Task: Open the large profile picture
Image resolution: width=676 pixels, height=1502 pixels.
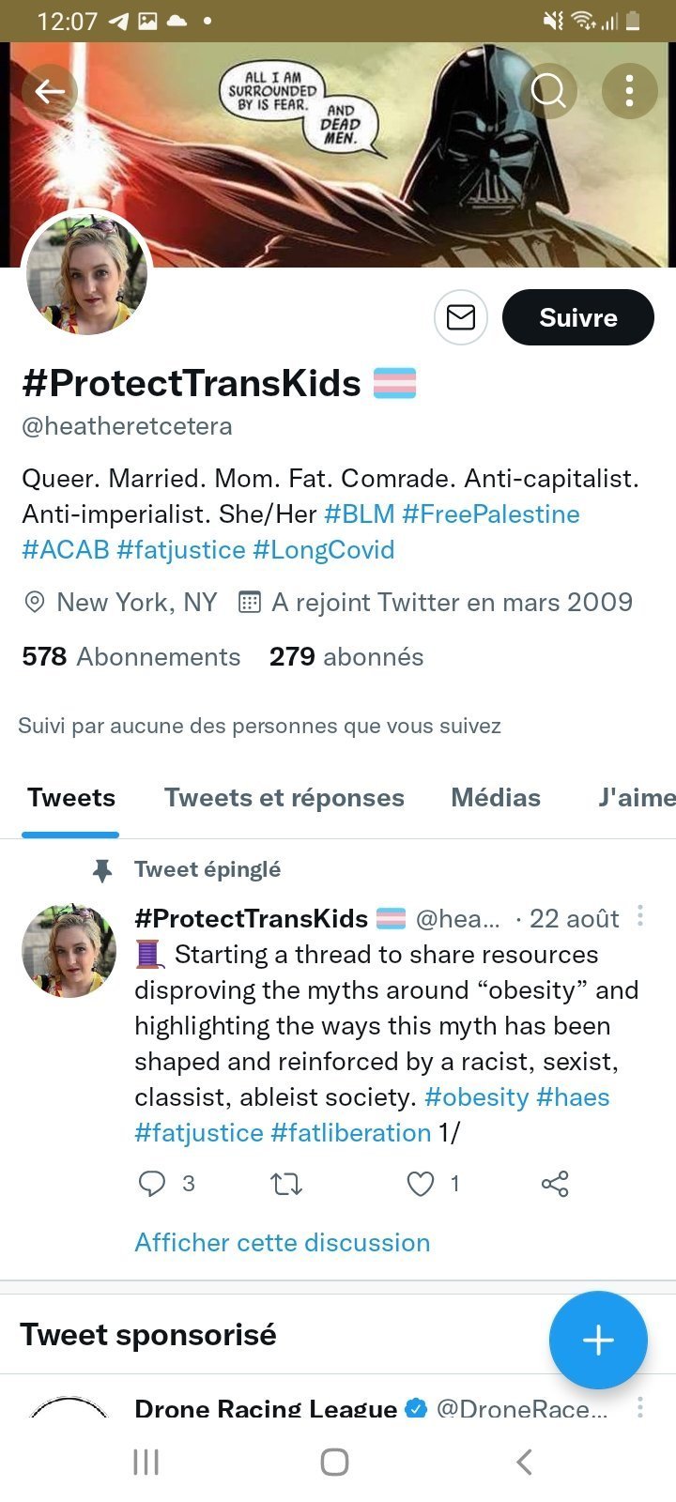Action: (x=86, y=275)
